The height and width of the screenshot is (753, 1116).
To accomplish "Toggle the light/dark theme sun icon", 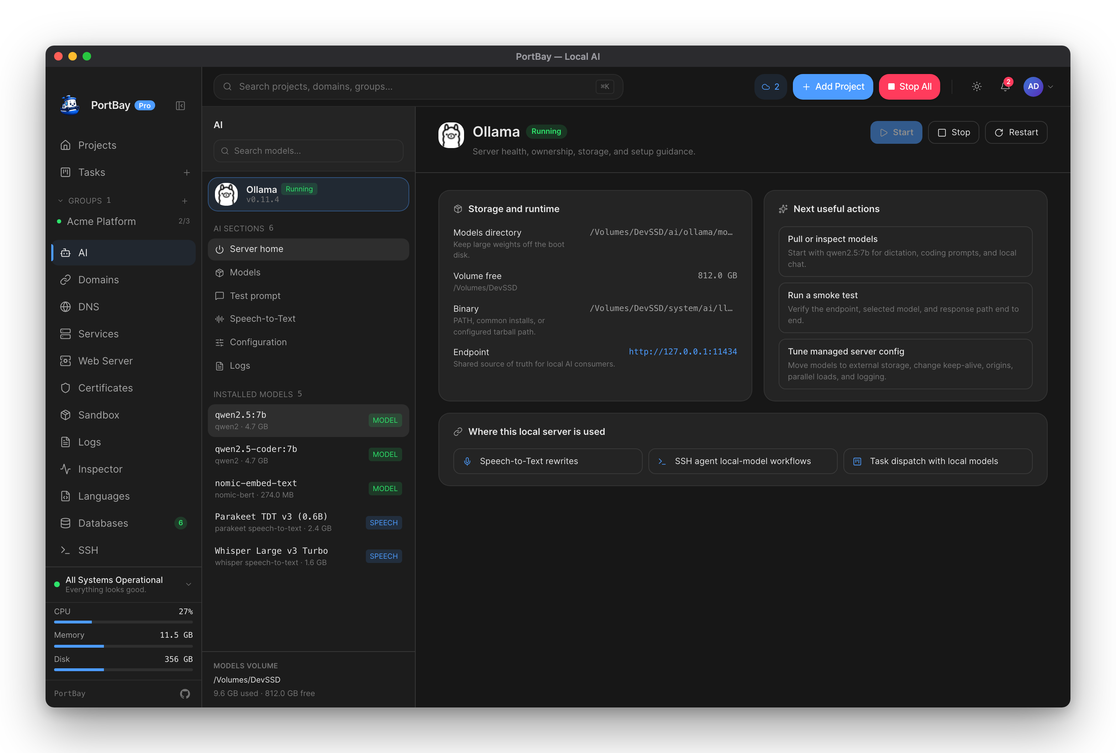I will pyautogui.click(x=976, y=86).
